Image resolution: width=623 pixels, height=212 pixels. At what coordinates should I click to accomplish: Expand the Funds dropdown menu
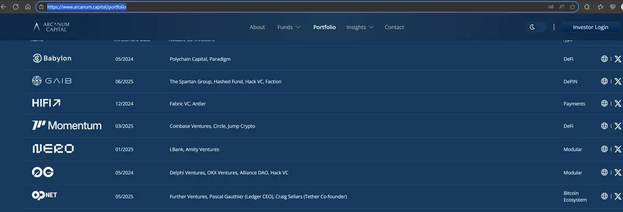[289, 27]
